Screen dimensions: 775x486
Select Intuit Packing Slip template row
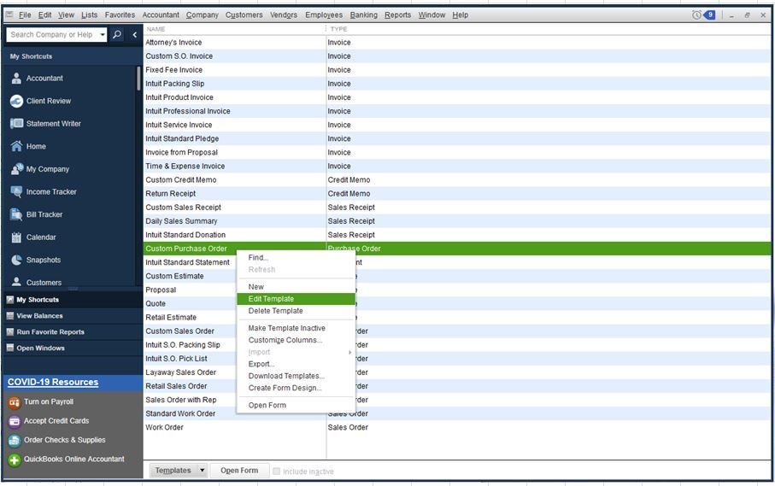[x=457, y=84]
